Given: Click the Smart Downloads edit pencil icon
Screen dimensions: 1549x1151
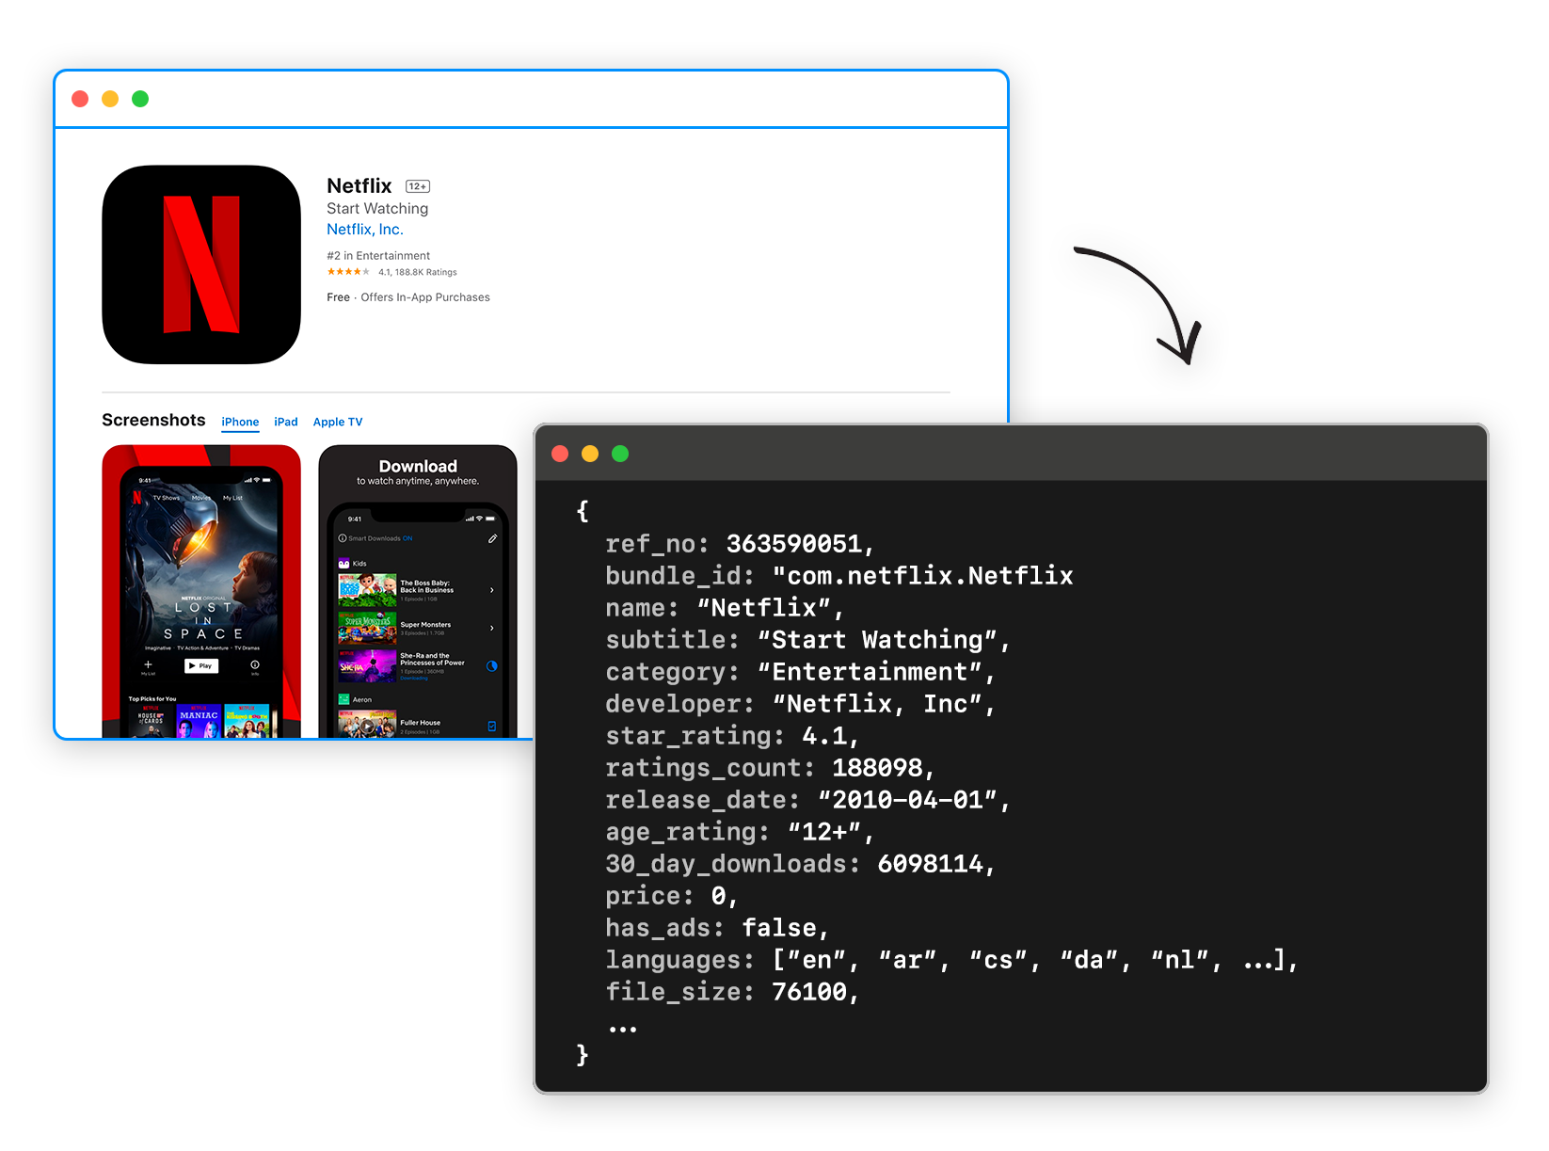Looking at the screenshot, I should click(x=493, y=539).
